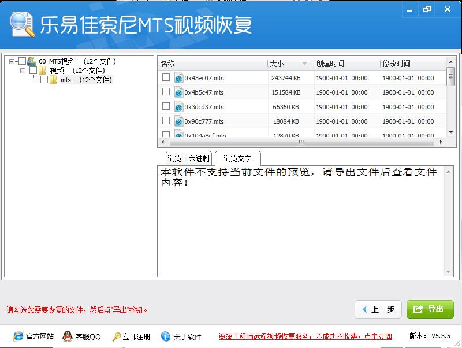The width and height of the screenshot is (462, 348).
Task: Click the QQ penguin icon for 客服QQ
Action: [68, 336]
